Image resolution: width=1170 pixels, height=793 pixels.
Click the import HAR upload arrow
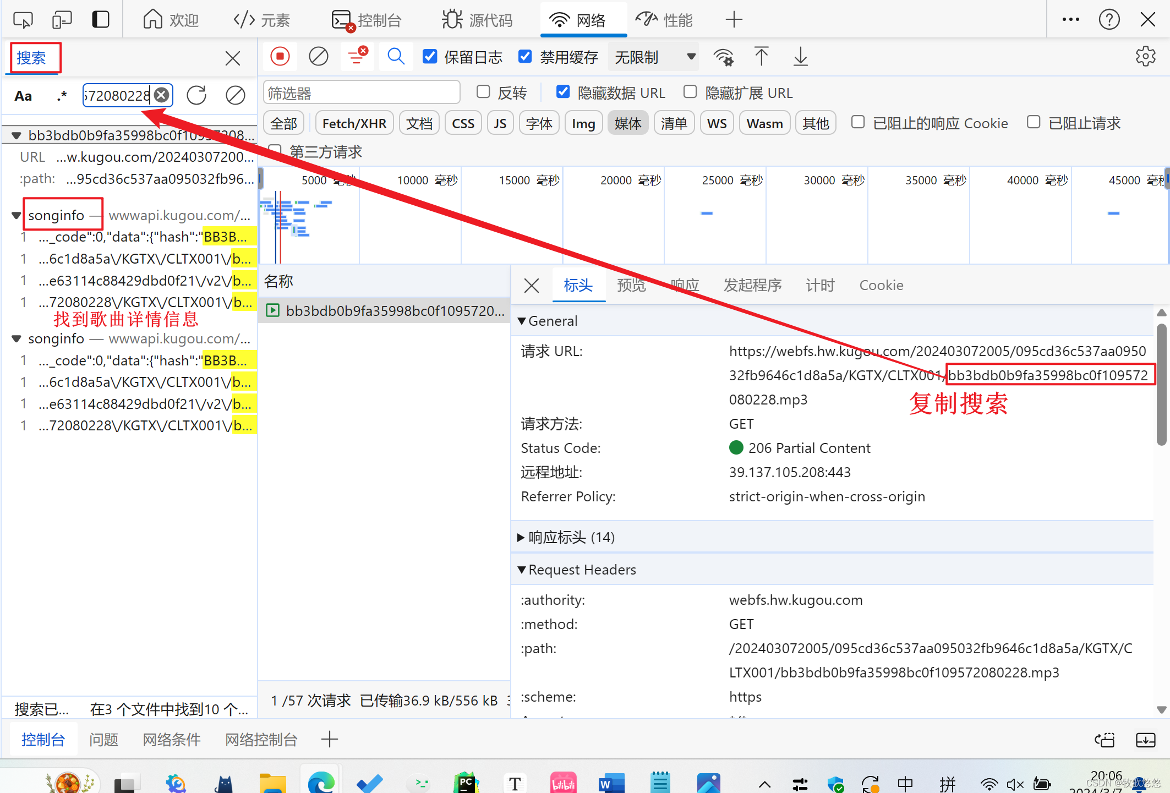[x=762, y=56]
